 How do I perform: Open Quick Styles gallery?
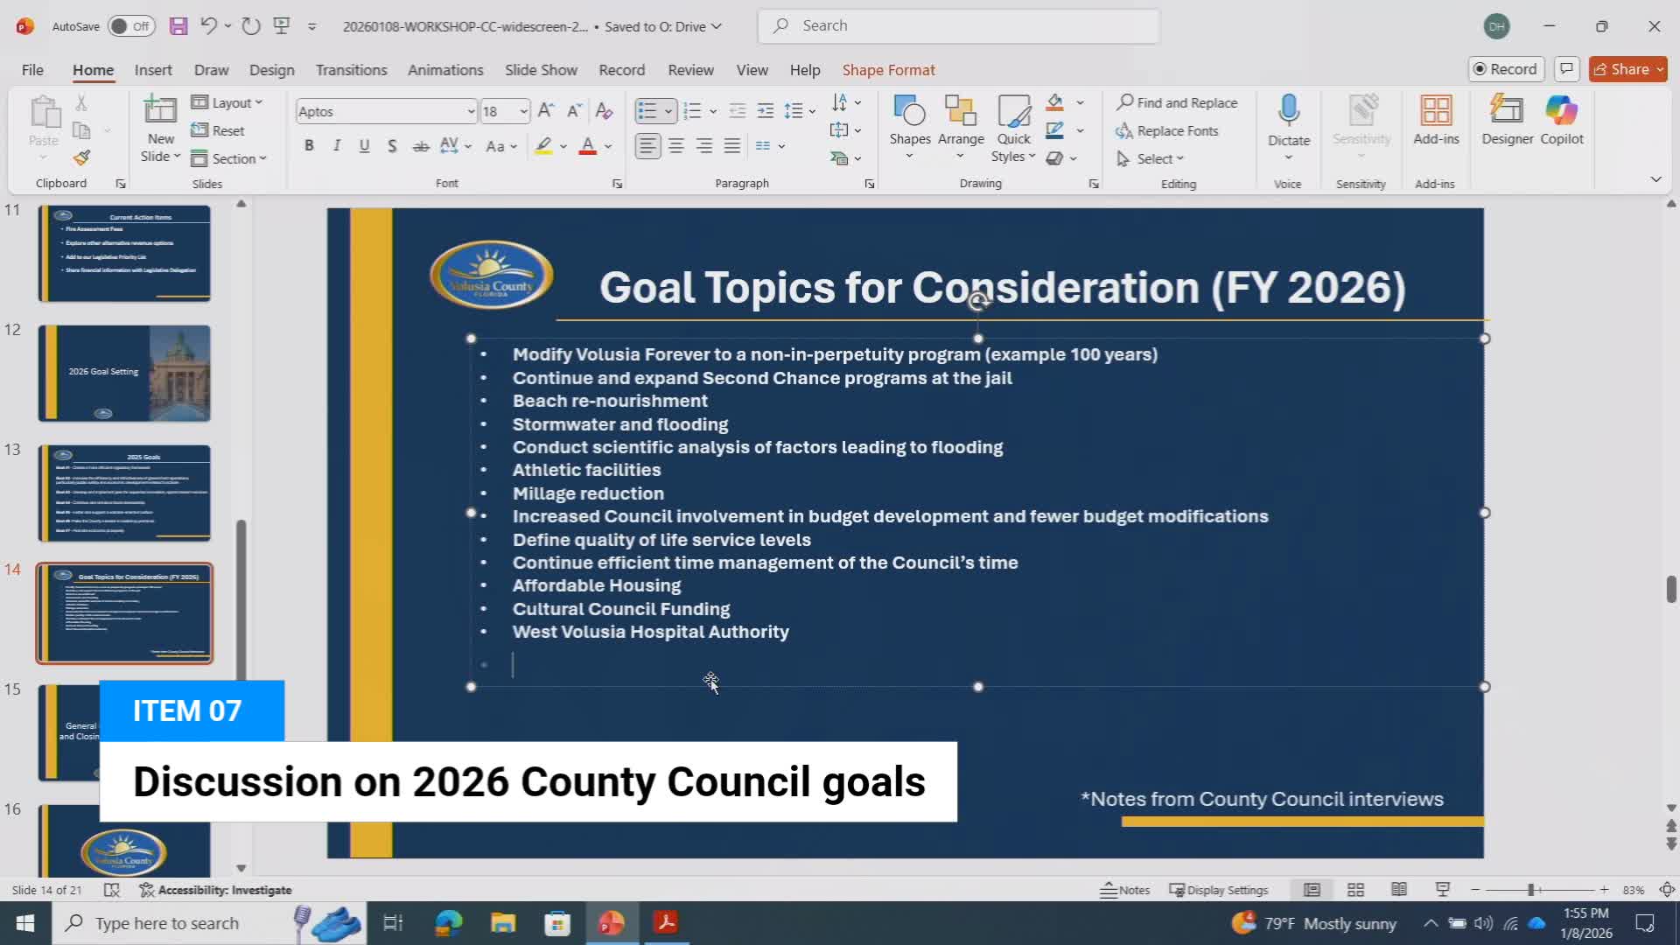pyautogui.click(x=1013, y=127)
